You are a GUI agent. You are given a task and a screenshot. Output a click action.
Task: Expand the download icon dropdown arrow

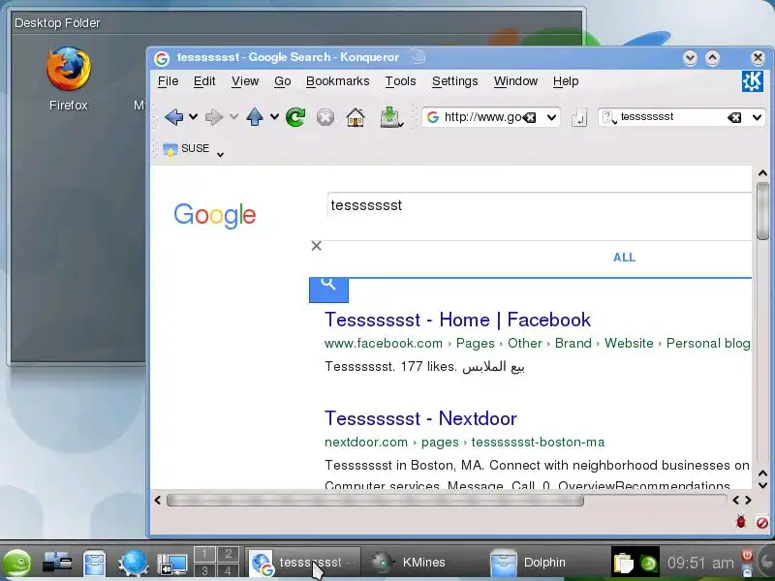click(401, 124)
